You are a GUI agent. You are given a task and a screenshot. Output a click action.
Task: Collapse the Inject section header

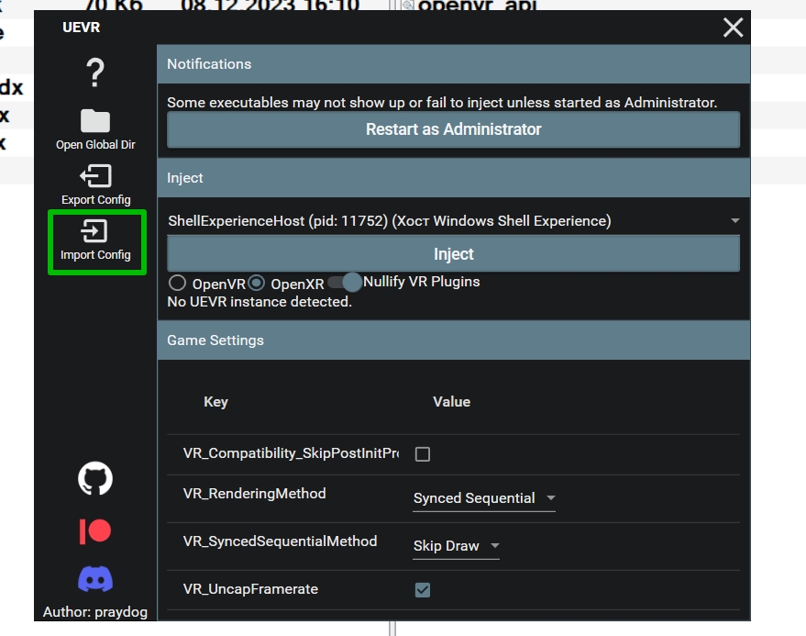click(453, 178)
